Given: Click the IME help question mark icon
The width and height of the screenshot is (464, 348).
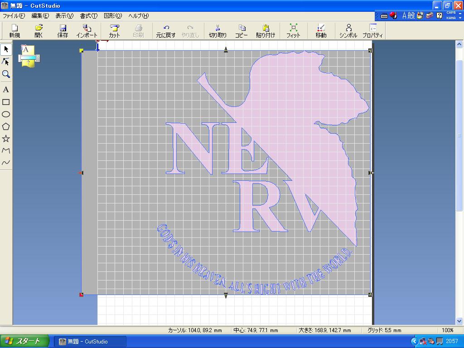Looking at the screenshot, I should pyautogui.click(x=440, y=15).
